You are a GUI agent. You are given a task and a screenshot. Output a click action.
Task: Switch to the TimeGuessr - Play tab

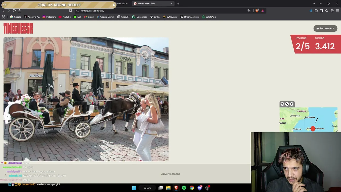[153, 3]
